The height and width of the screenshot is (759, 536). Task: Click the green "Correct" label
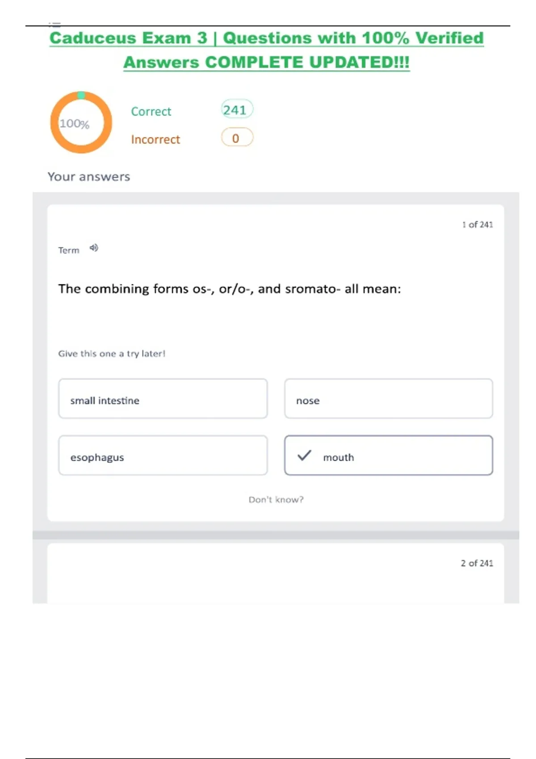[x=151, y=111]
